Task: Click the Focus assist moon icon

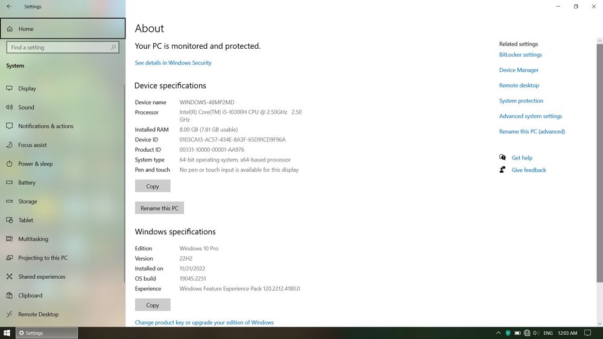Action: tap(10, 145)
